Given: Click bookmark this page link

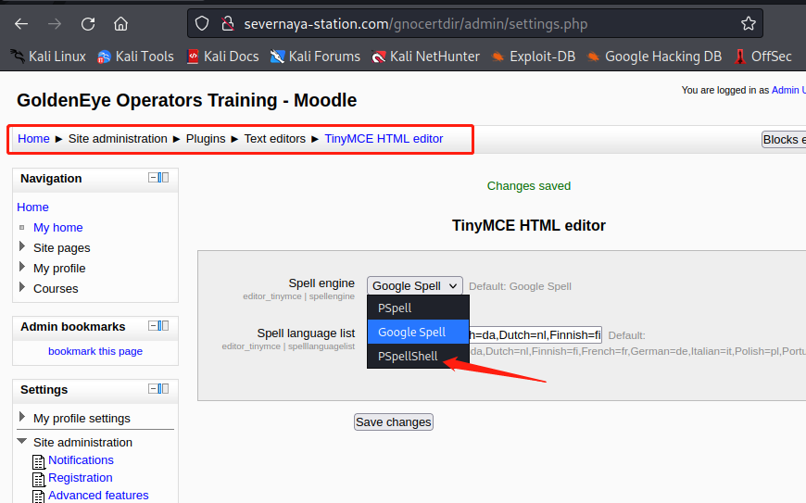Looking at the screenshot, I should coord(95,351).
